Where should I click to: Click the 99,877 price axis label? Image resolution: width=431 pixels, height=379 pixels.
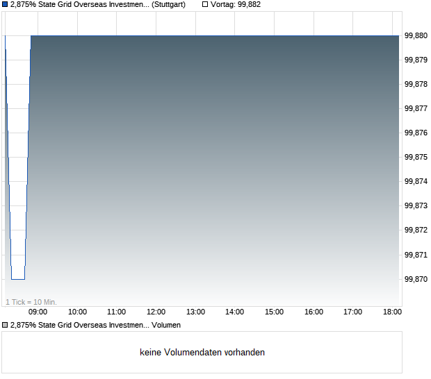(x=416, y=109)
